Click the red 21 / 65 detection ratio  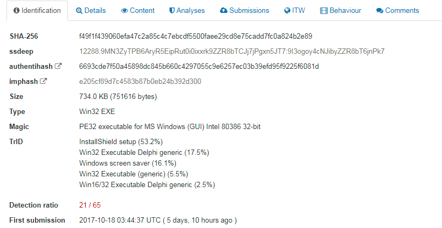[x=90, y=205]
